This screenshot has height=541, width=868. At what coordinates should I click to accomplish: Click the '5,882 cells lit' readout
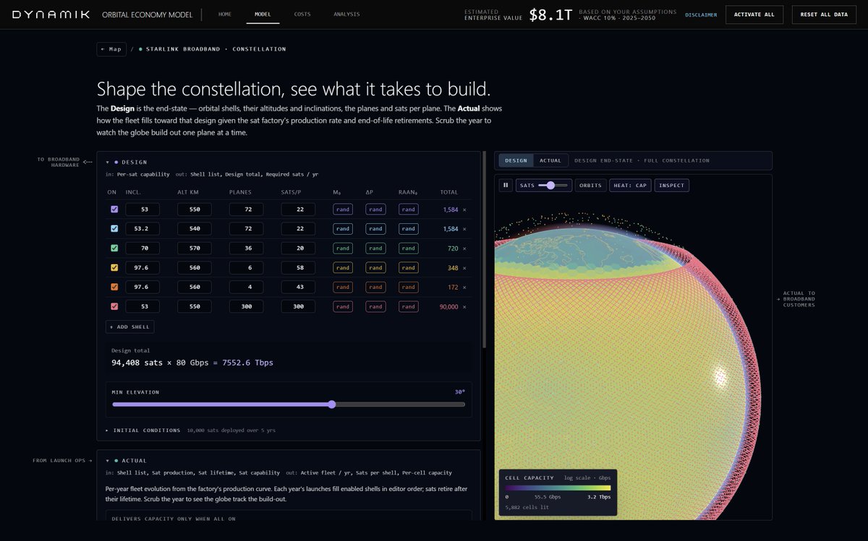526,507
